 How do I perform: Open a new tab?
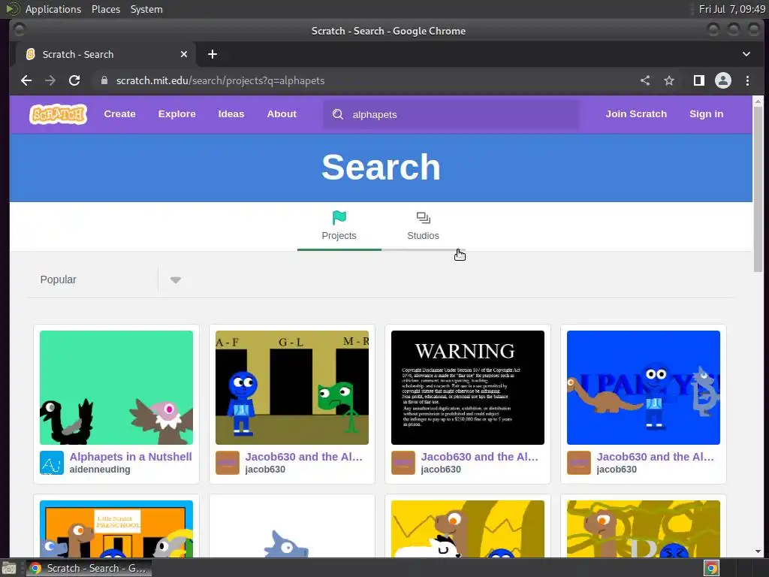click(x=213, y=54)
